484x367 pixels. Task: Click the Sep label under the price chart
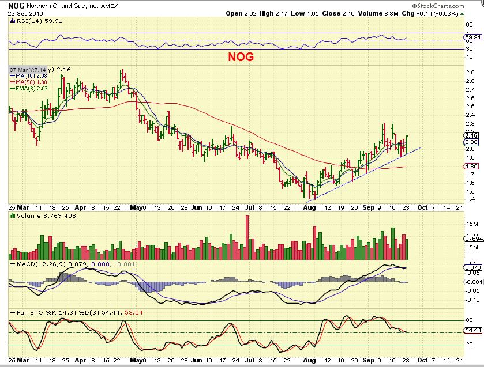click(x=368, y=207)
